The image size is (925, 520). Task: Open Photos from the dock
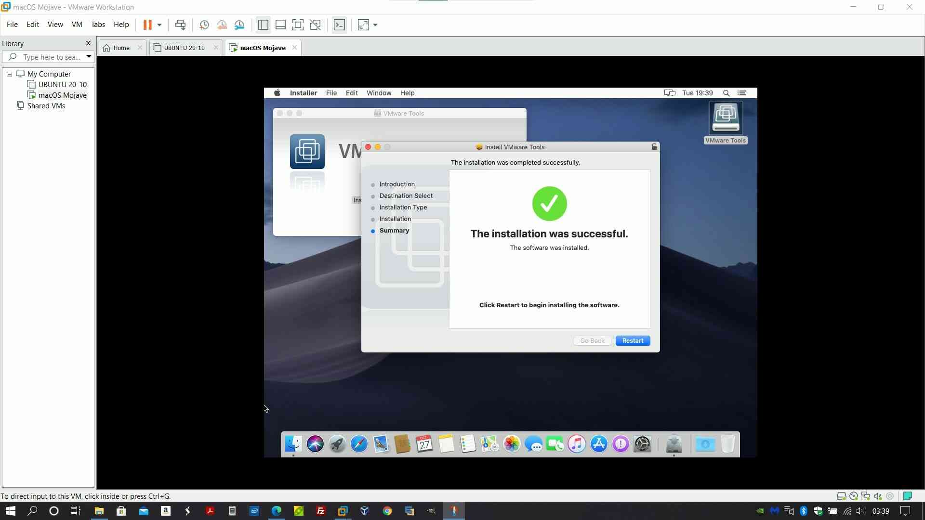click(x=512, y=443)
